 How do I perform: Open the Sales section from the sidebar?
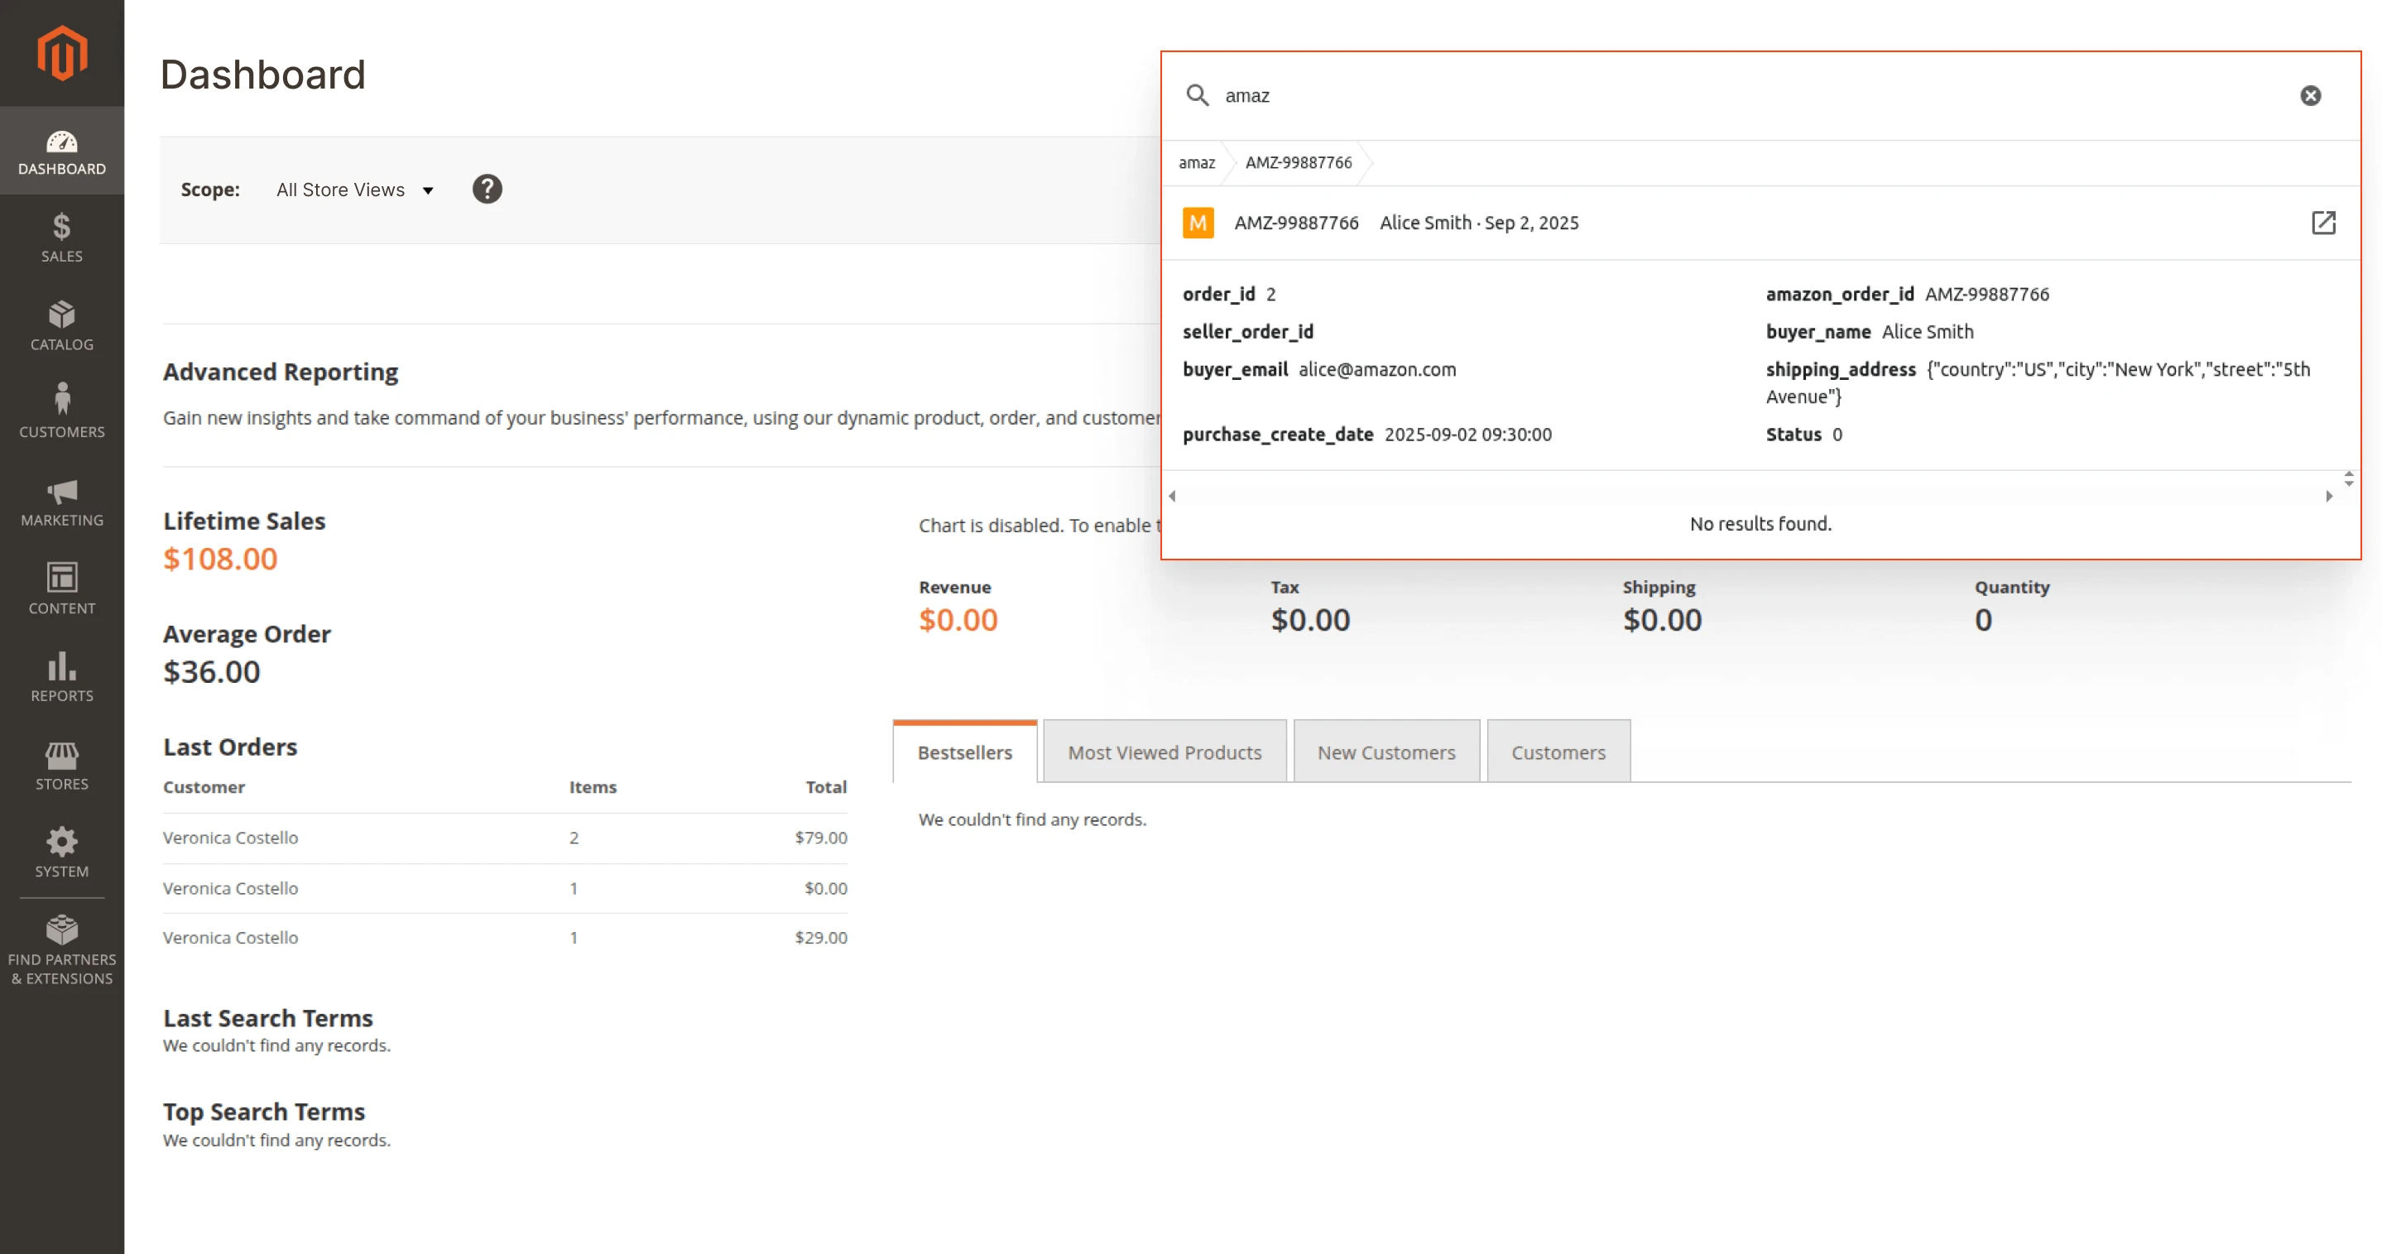coord(61,238)
